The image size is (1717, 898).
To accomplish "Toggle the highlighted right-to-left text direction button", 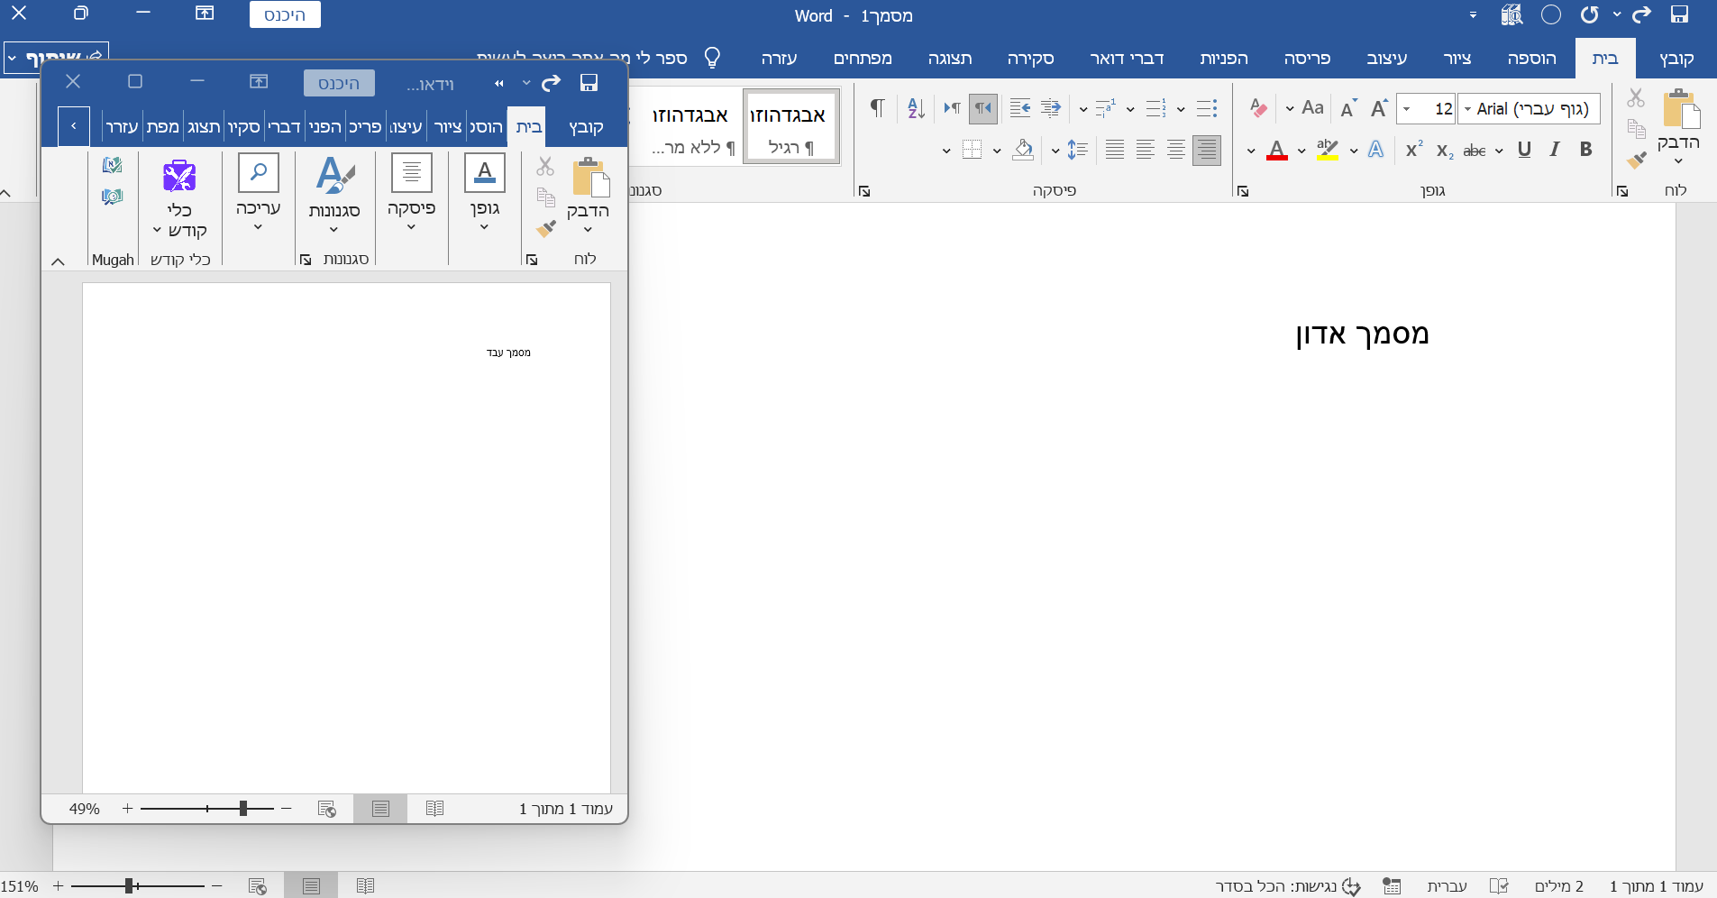I will [982, 108].
